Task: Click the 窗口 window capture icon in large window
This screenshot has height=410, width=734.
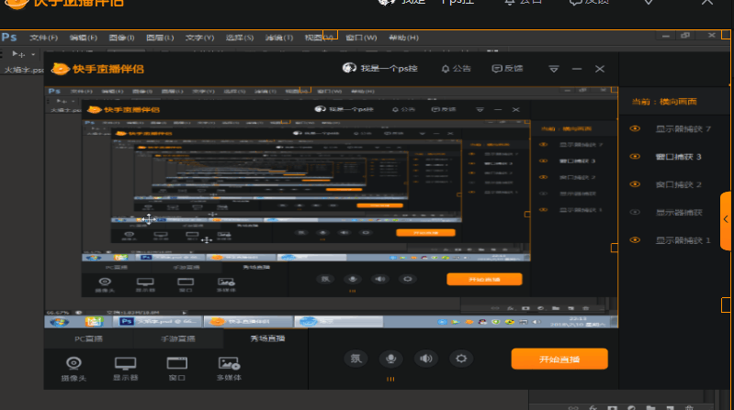Action: [177, 363]
